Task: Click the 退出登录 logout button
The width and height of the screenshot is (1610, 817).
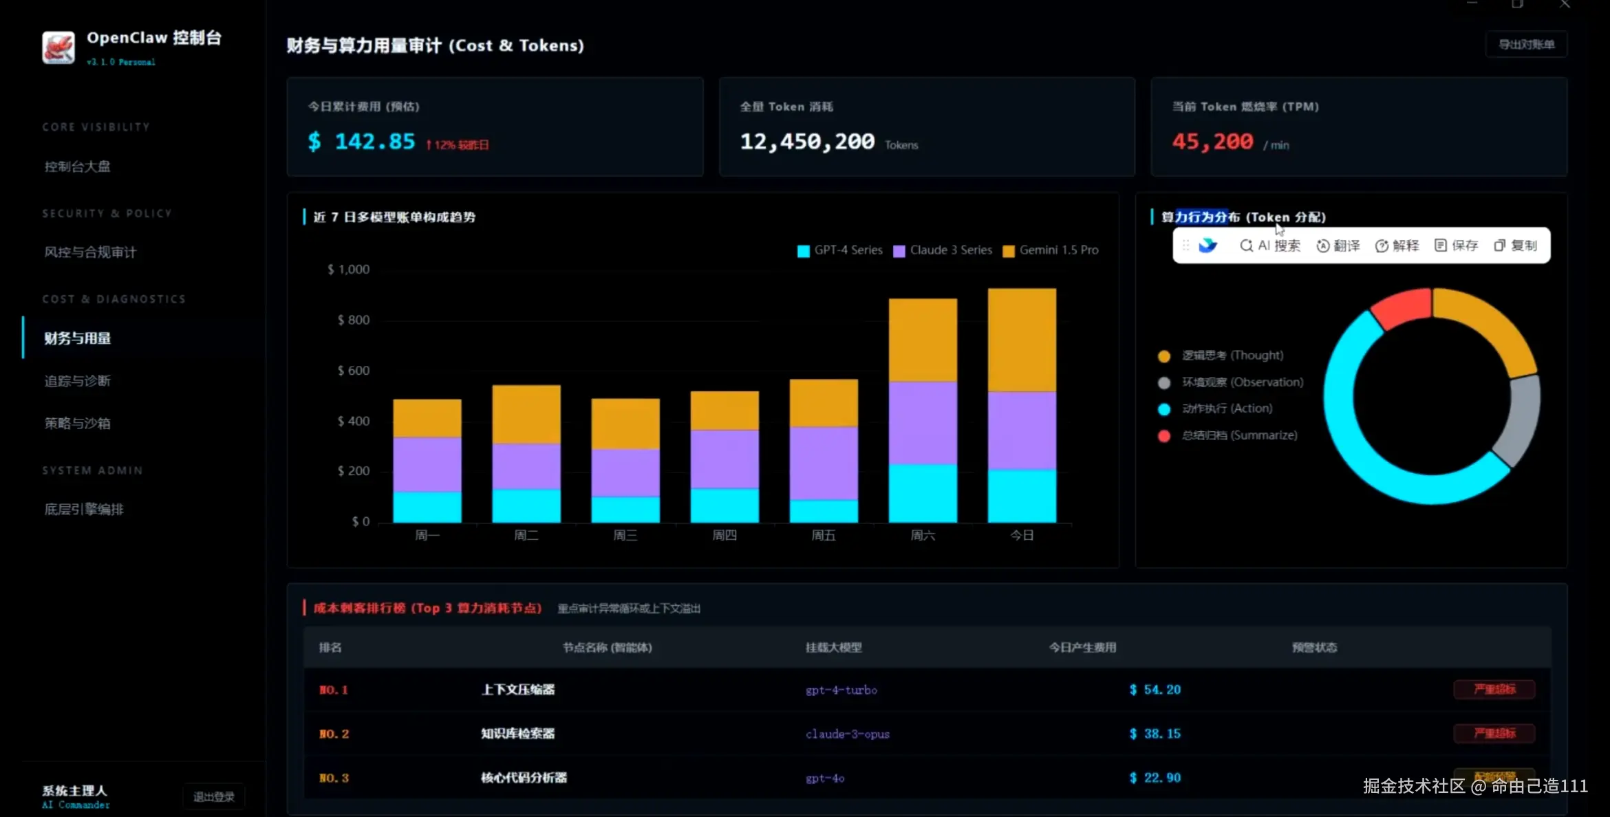Action: pos(213,796)
